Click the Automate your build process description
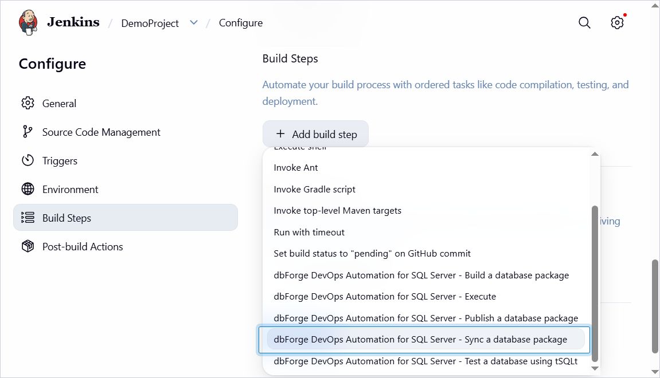 [446, 93]
